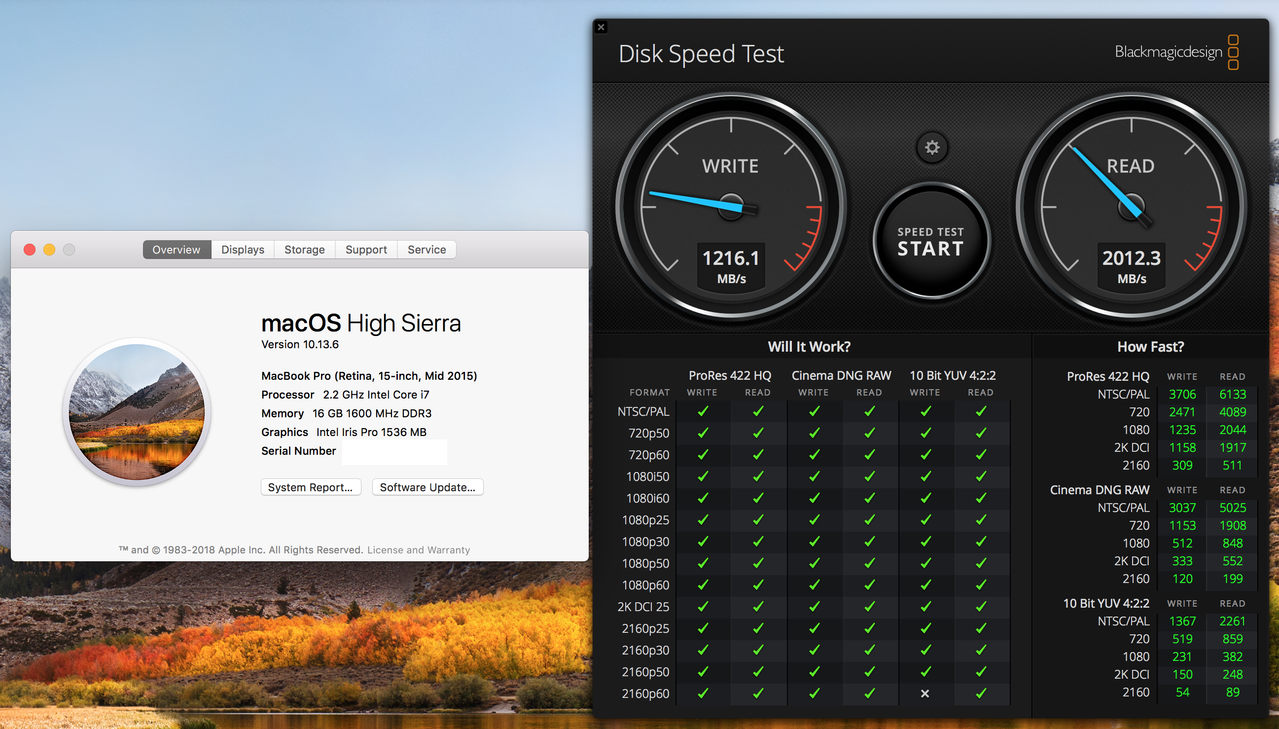Close the Disk Speed Test window
The height and width of the screenshot is (729, 1279).
(601, 28)
